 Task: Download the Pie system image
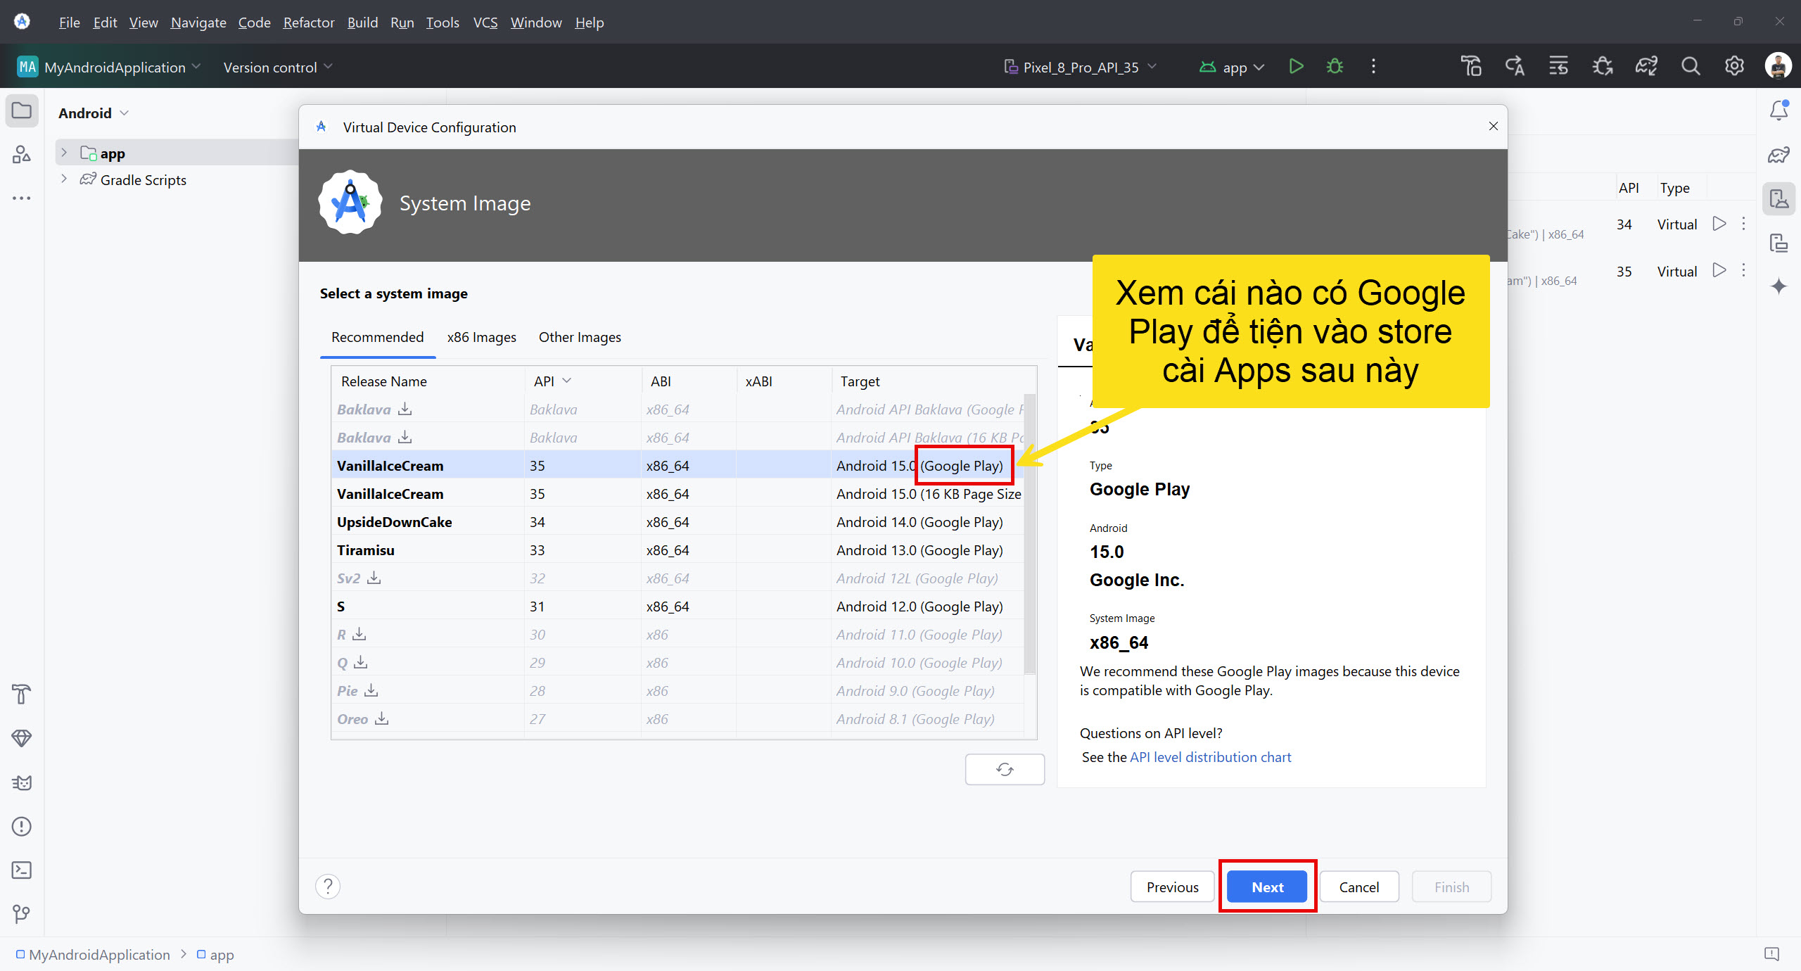(x=371, y=690)
